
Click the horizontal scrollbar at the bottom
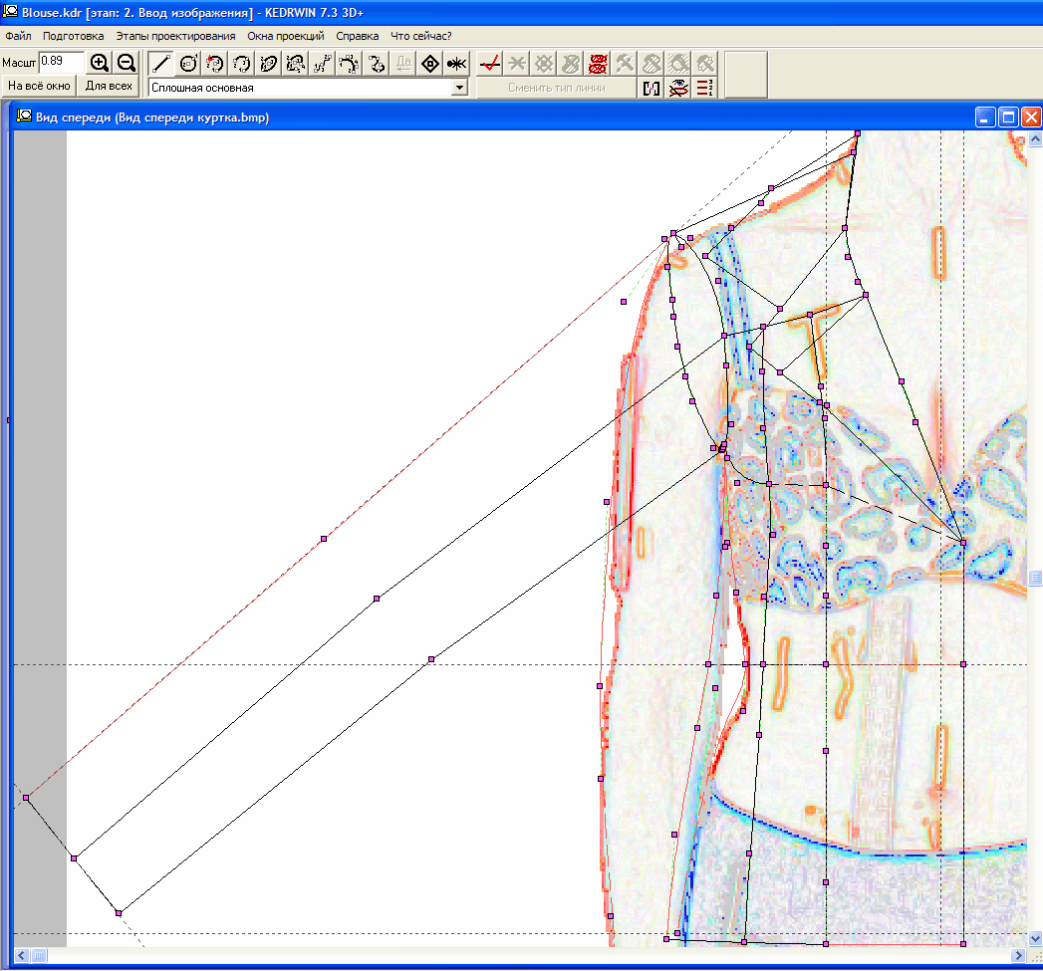[x=518, y=955]
